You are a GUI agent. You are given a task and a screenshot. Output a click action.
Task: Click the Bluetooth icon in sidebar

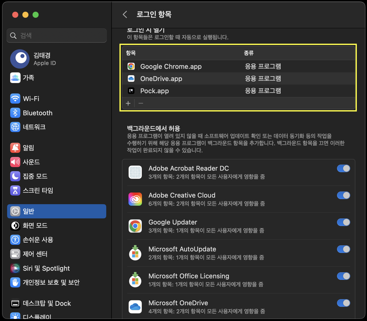point(15,113)
